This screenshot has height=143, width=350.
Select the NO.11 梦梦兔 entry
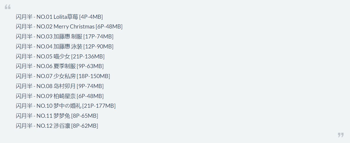(x=57, y=116)
